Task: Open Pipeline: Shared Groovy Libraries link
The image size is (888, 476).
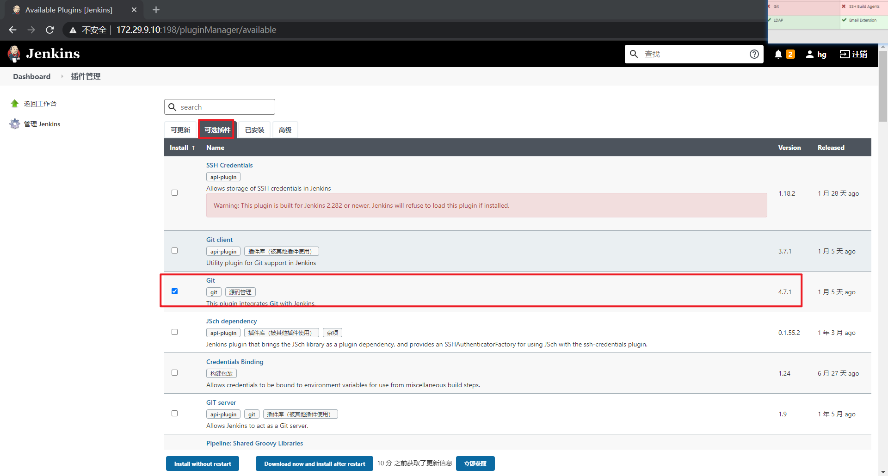Action: 254,443
